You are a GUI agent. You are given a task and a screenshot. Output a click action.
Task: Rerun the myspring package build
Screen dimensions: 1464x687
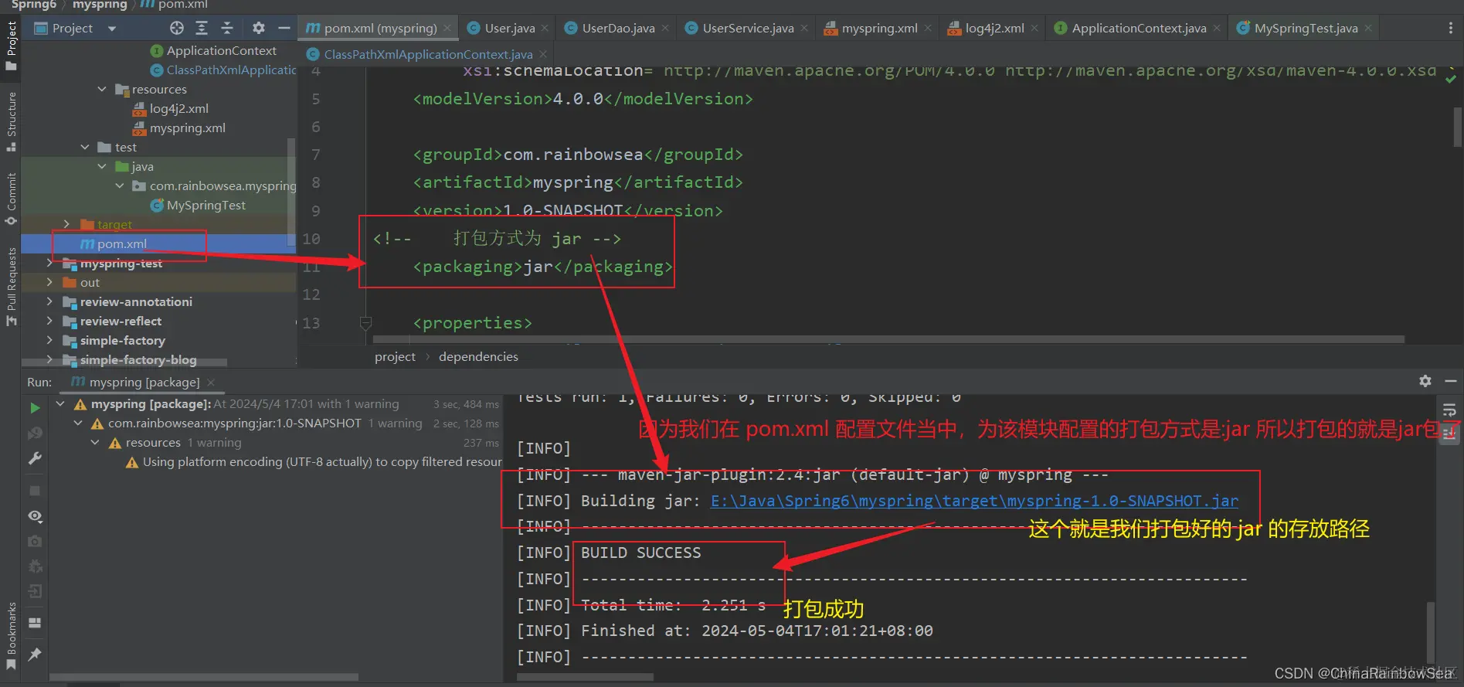35,408
